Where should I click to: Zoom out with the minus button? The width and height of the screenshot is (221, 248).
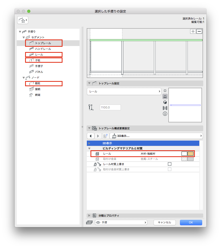pos(199,31)
